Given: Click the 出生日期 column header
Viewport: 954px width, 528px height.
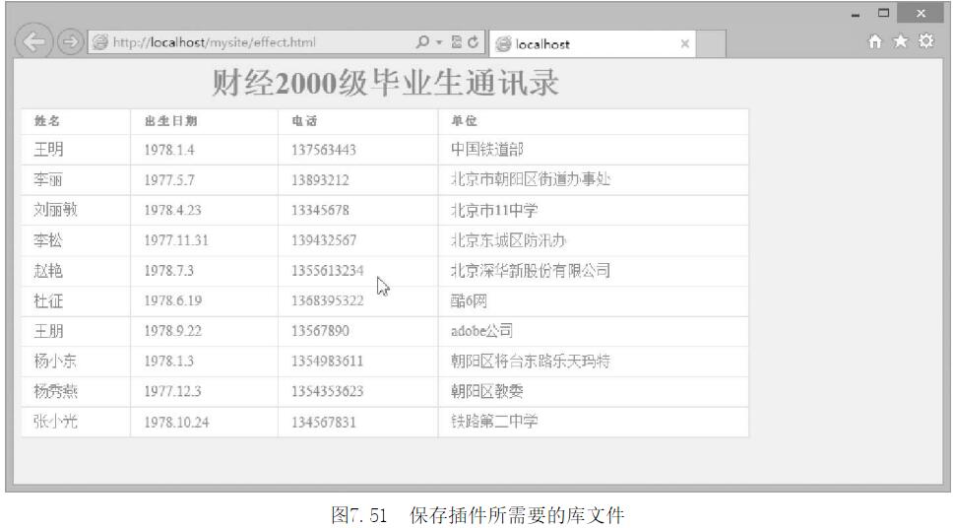Looking at the screenshot, I should [163, 121].
